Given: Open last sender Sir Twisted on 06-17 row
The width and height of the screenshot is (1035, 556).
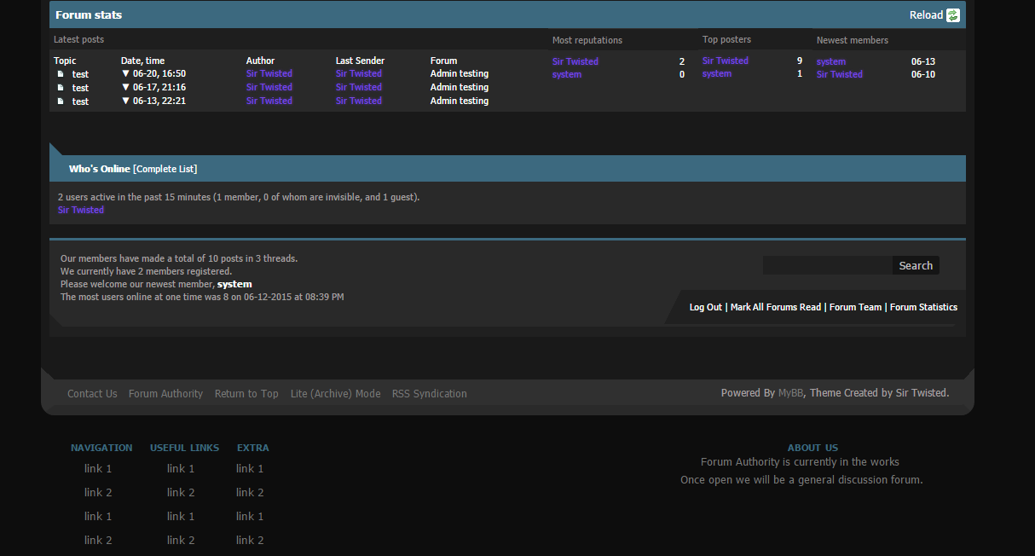Looking at the screenshot, I should [359, 88].
